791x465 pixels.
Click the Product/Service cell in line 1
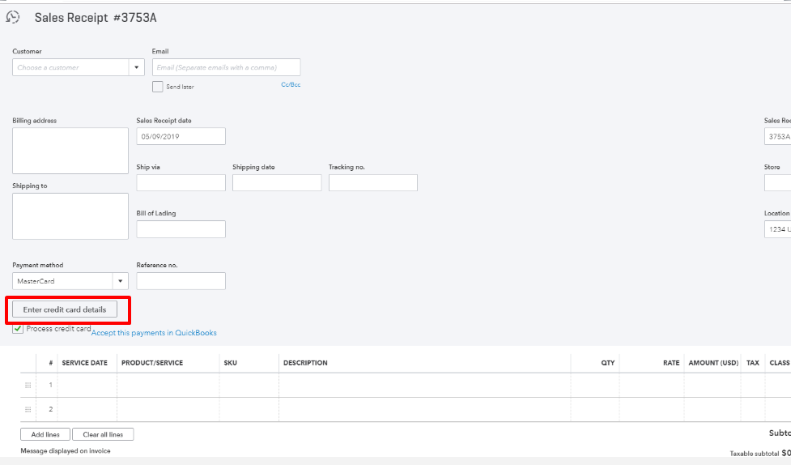coord(168,385)
